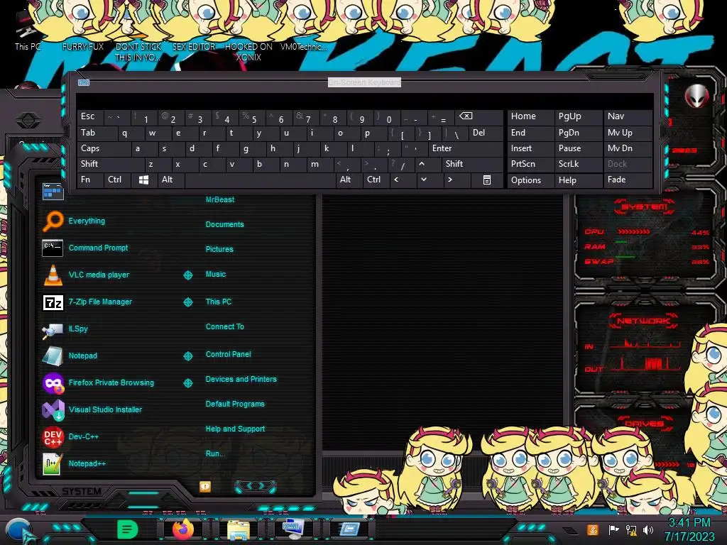The height and width of the screenshot is (545, 727).
Task: Select Run... in start menu
Action: pyautogui.click(x=215, y=453)
